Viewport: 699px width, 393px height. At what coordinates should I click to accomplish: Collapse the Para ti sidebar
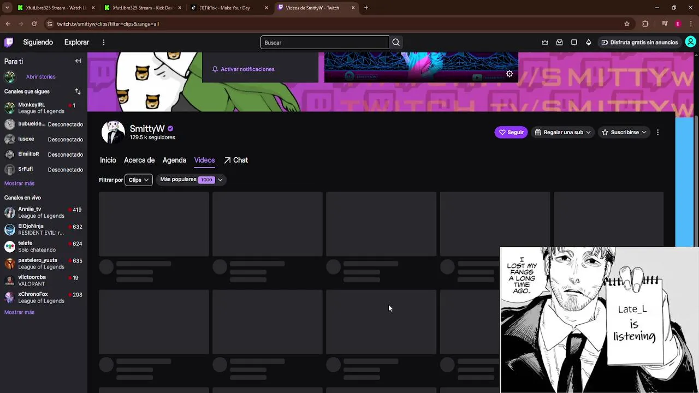click(x=78, y=61)
